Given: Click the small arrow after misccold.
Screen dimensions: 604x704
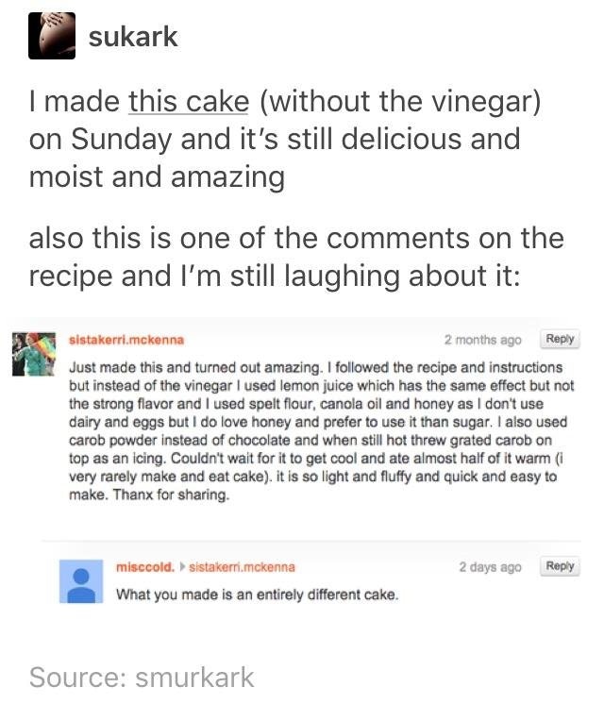Looking at the screenshot, I should pos(183,567).
